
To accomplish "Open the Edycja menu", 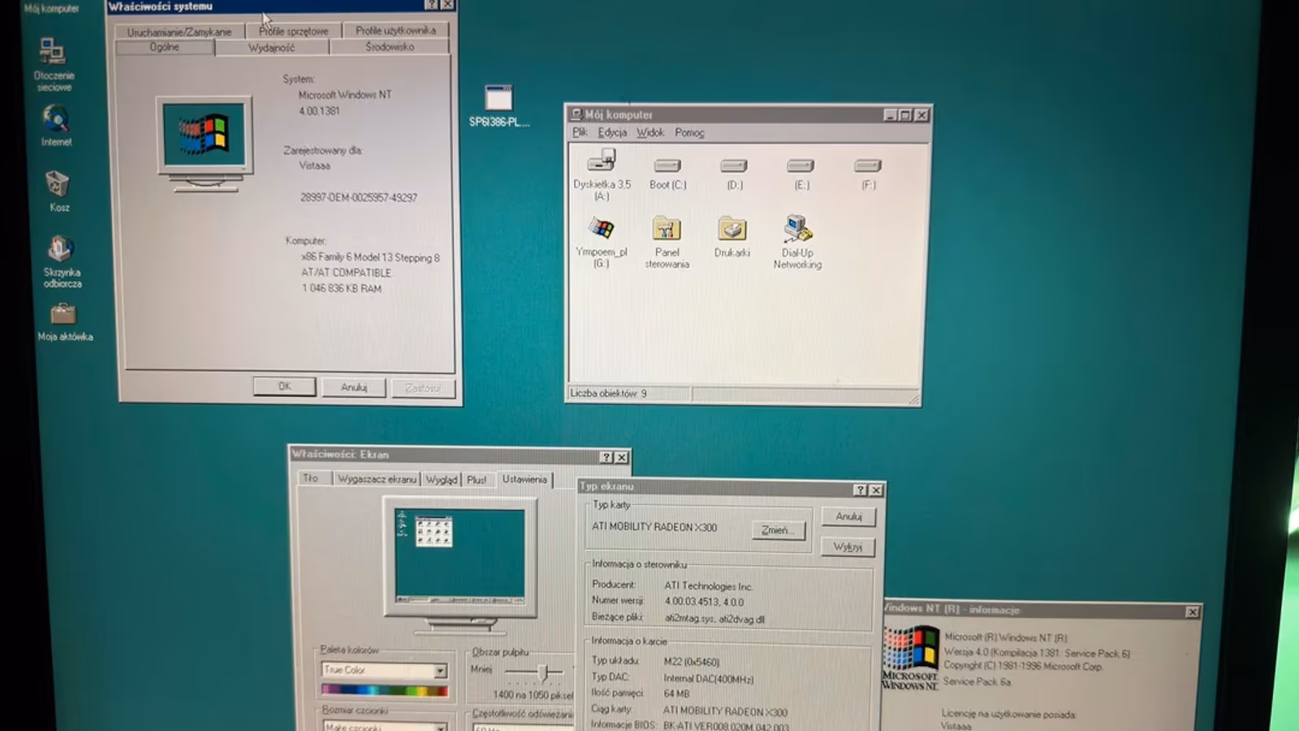I will pyautogui.click(x=612, y=132).
